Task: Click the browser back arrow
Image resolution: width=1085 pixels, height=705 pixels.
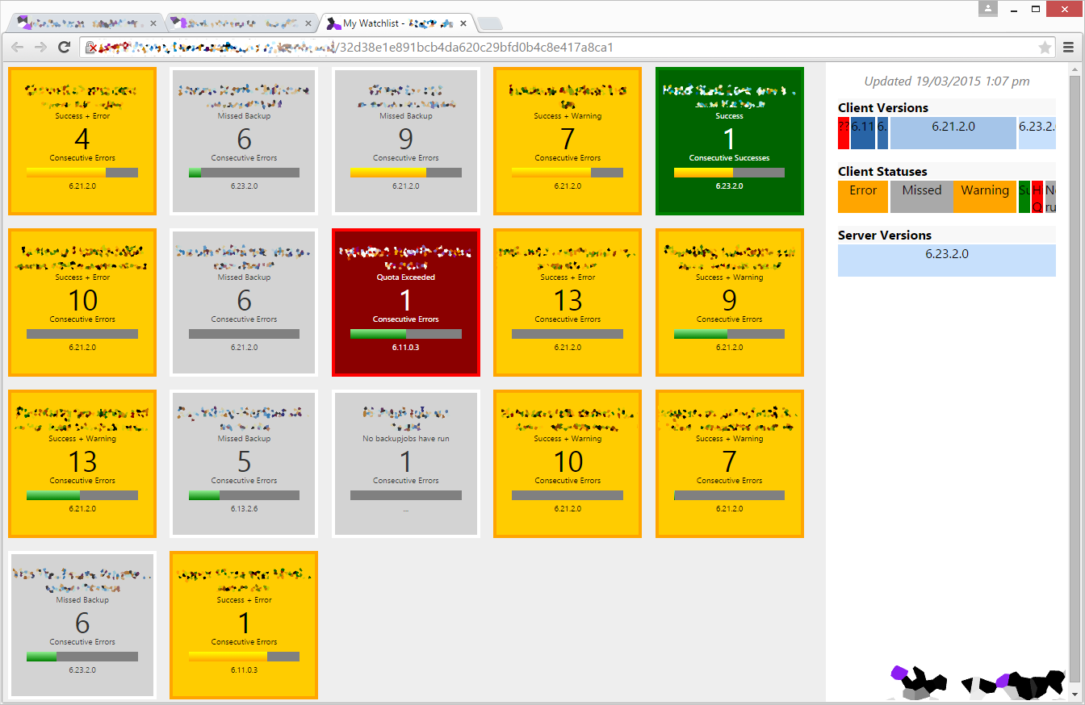Action: [18, 48]
